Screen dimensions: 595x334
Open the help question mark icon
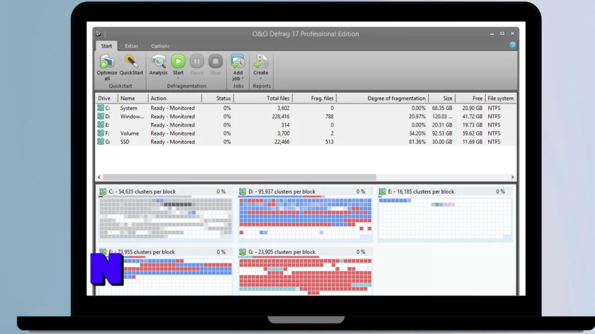(512, 45)
